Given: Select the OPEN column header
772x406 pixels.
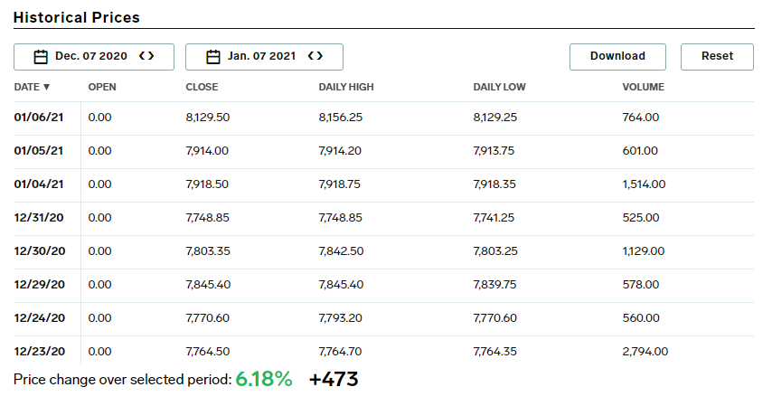Looking at the screenshot, I should (x=102, y=88).
